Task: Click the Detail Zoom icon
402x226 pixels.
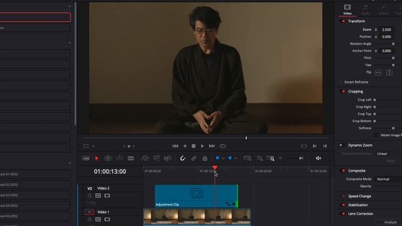Action: 259,158
